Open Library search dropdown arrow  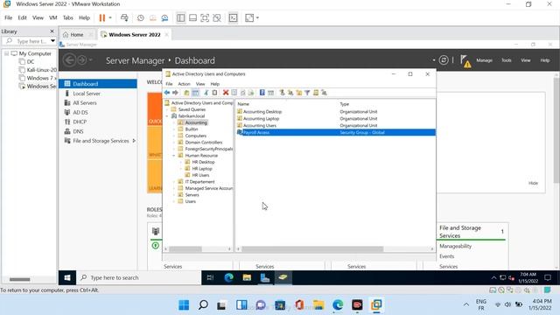52,41
